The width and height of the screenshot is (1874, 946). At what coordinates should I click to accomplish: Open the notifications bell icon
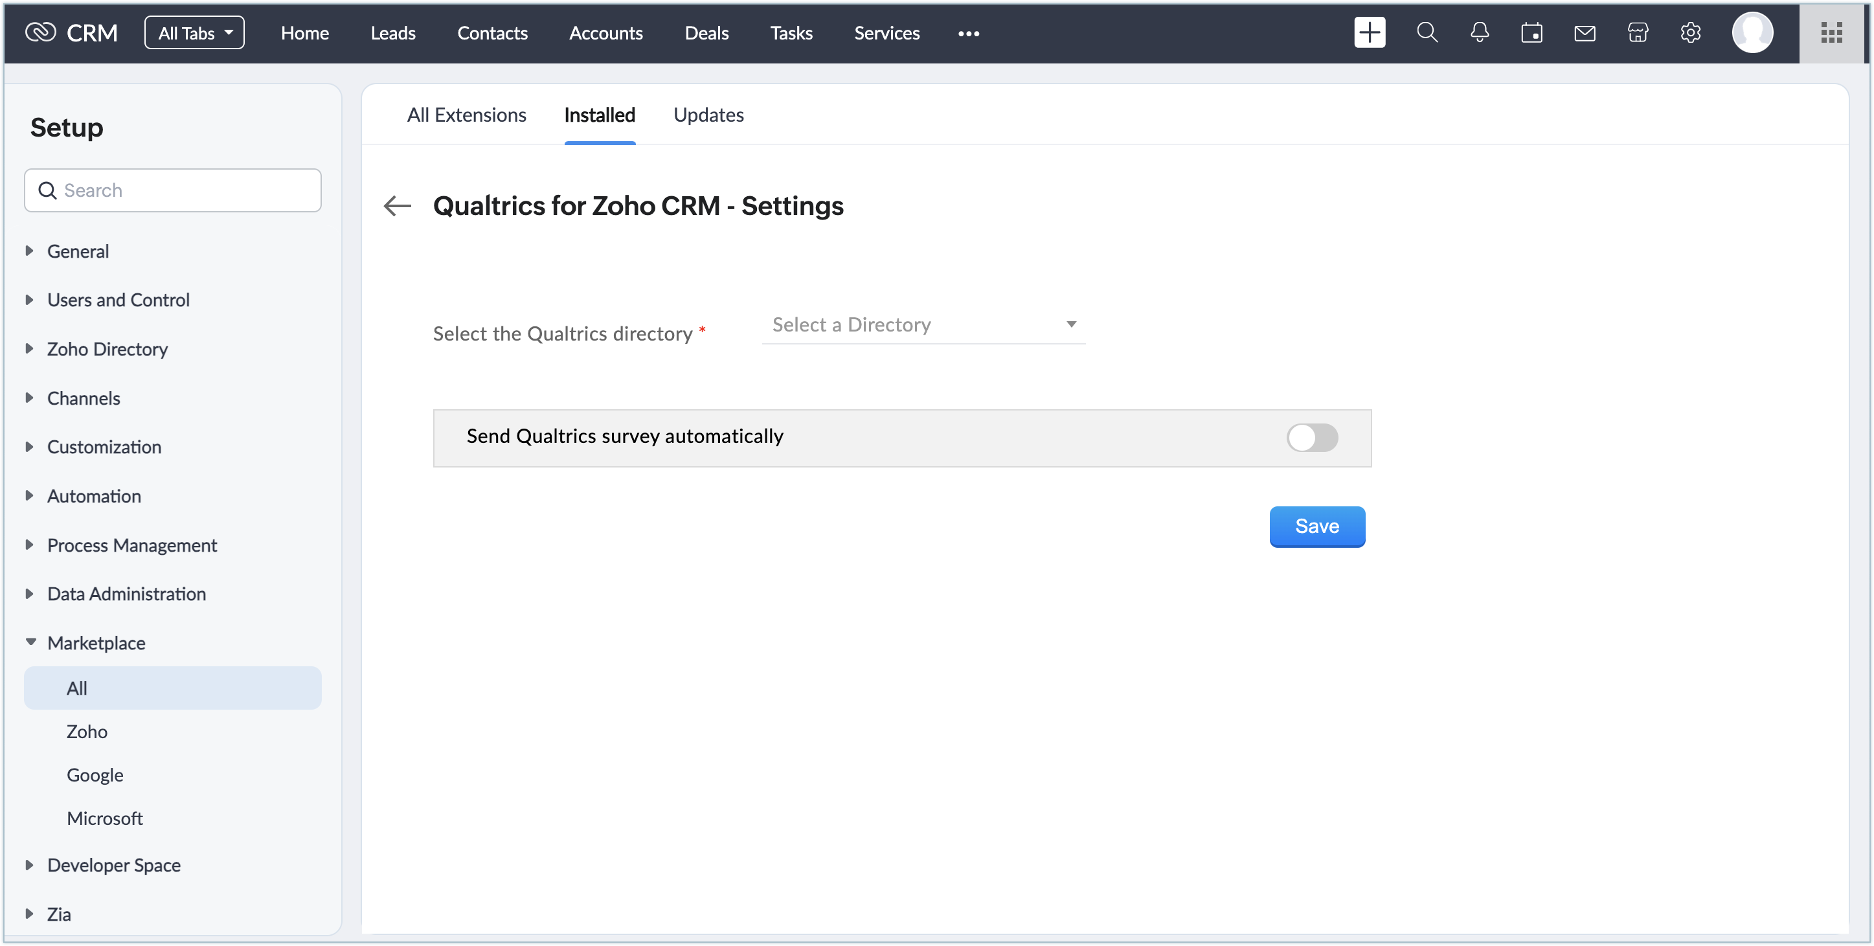pos(1479,33)
